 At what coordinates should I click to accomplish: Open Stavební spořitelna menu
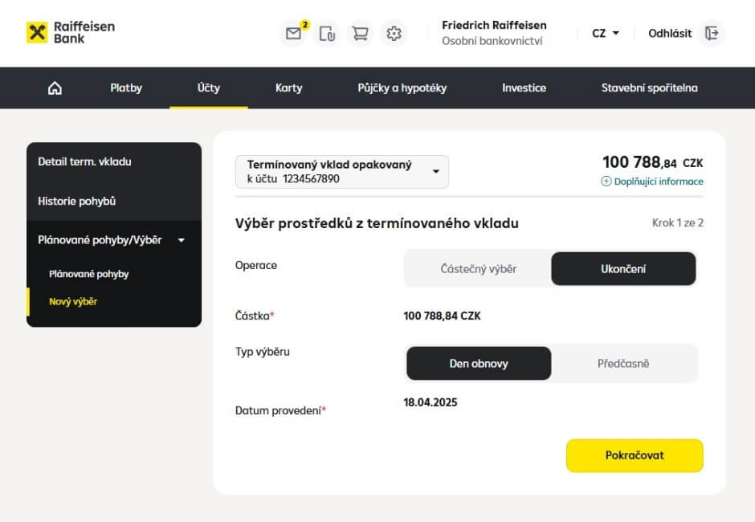(x=650, y=88)
